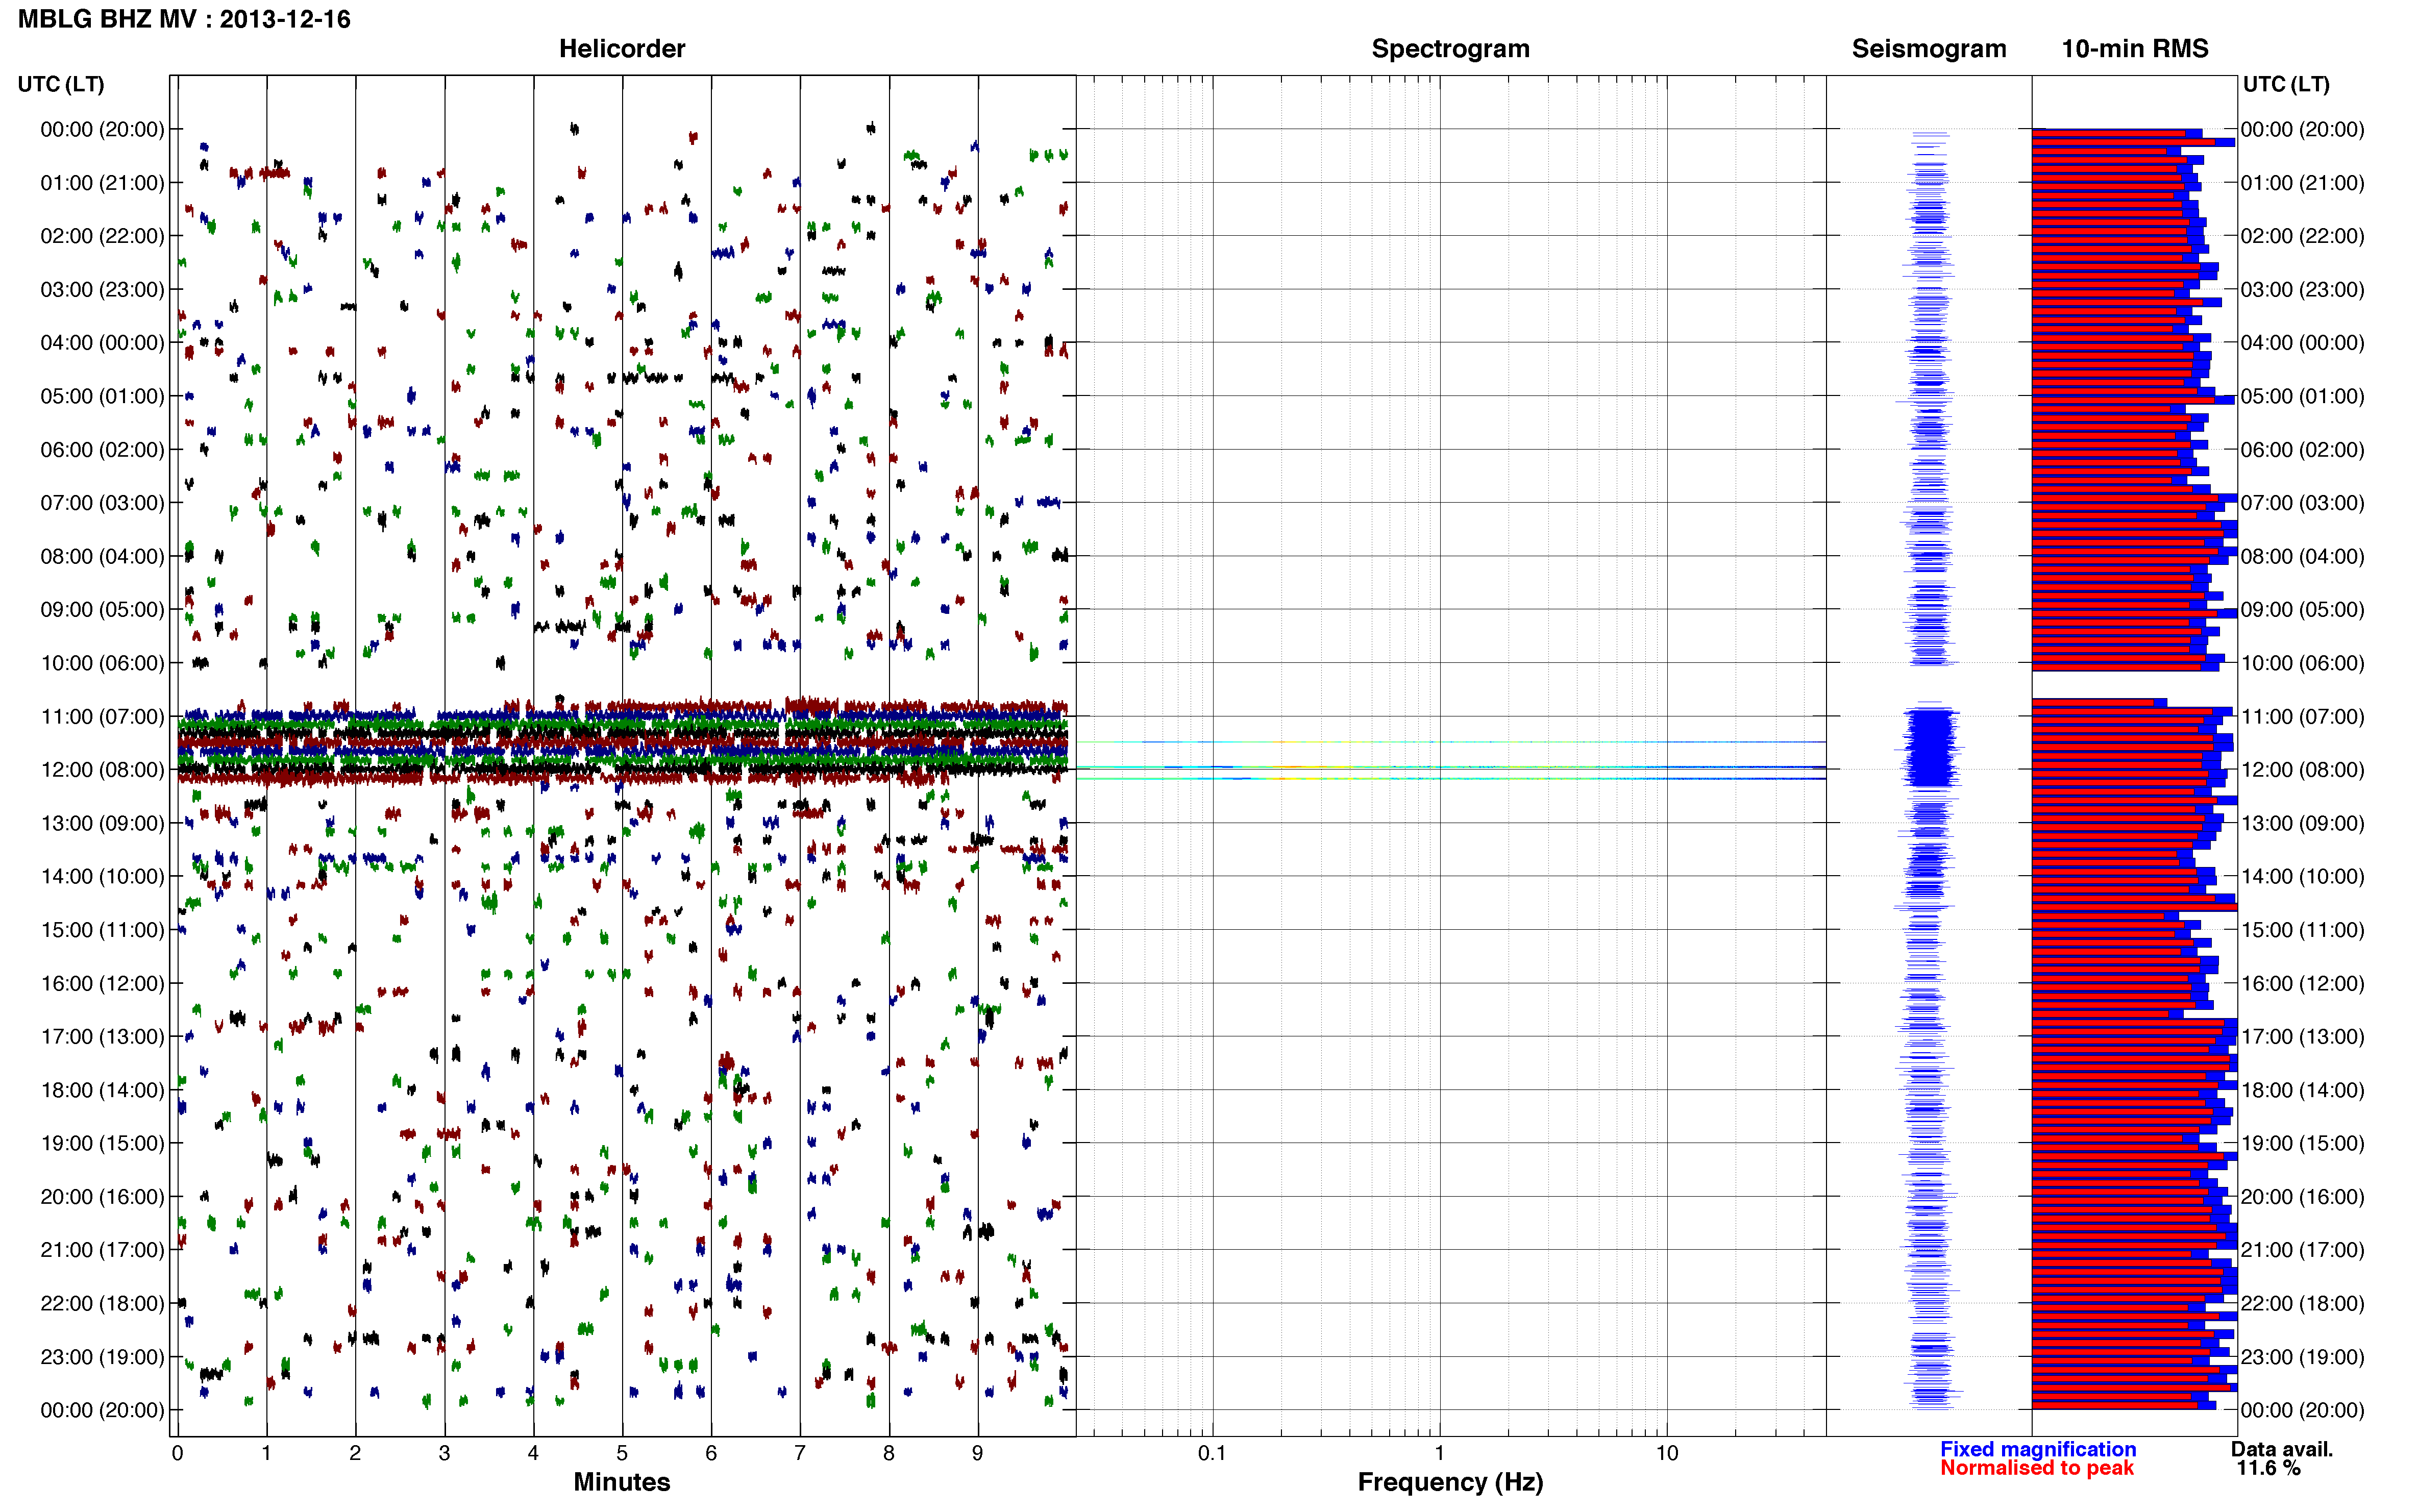Select the Seismogram panel heading
Image resolution: width=2419 pixels, height=1512 pixels.
tap(1929, 48)
